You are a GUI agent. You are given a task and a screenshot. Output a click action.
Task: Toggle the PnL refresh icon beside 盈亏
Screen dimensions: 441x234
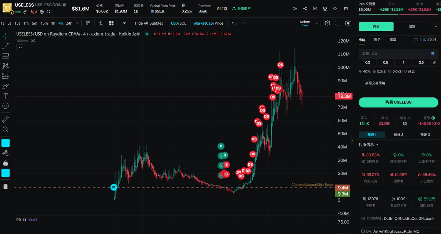[x=433, y=118]
